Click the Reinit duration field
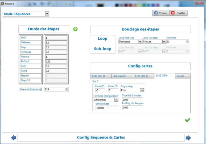Viewport: 207px width, 144px height. pyautogui.click(x=56, y=71)
